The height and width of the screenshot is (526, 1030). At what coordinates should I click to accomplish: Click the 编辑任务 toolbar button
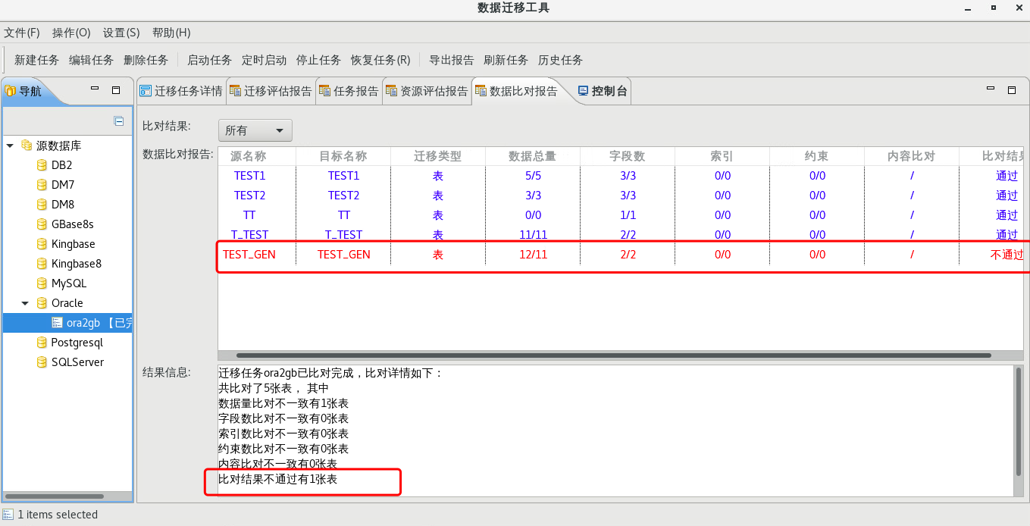[91, 60]
